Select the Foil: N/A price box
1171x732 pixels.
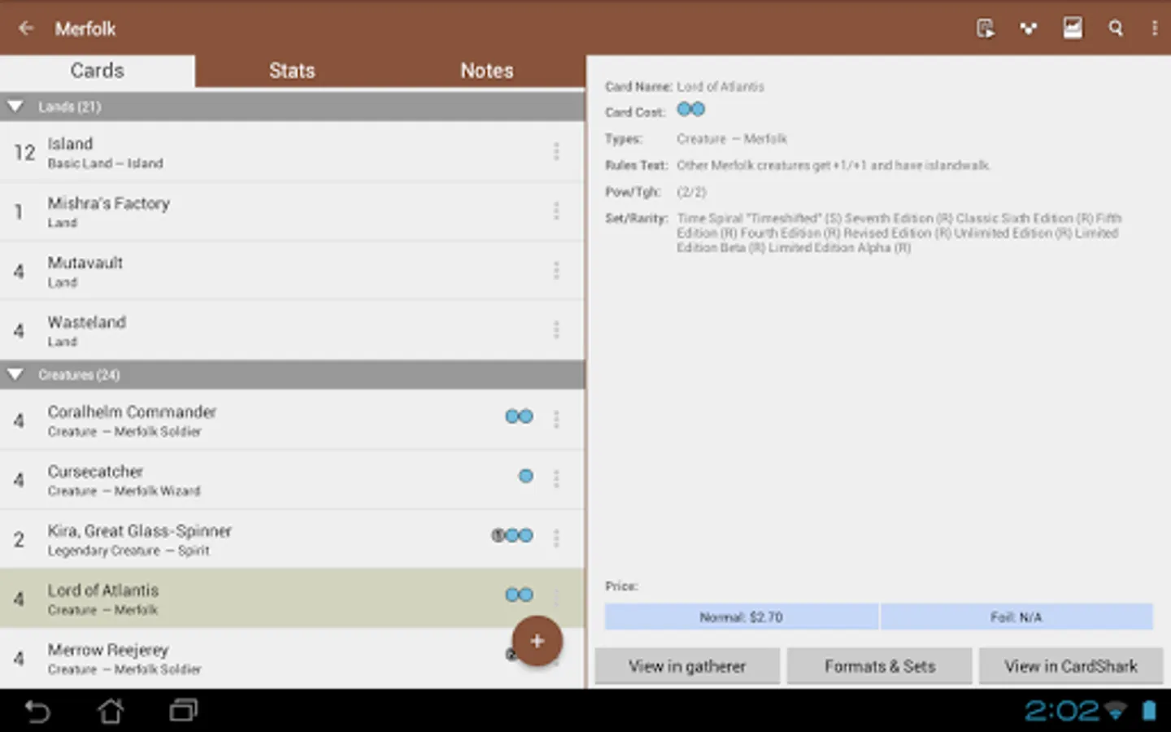pyautogui.click(x=1016, y=617)
